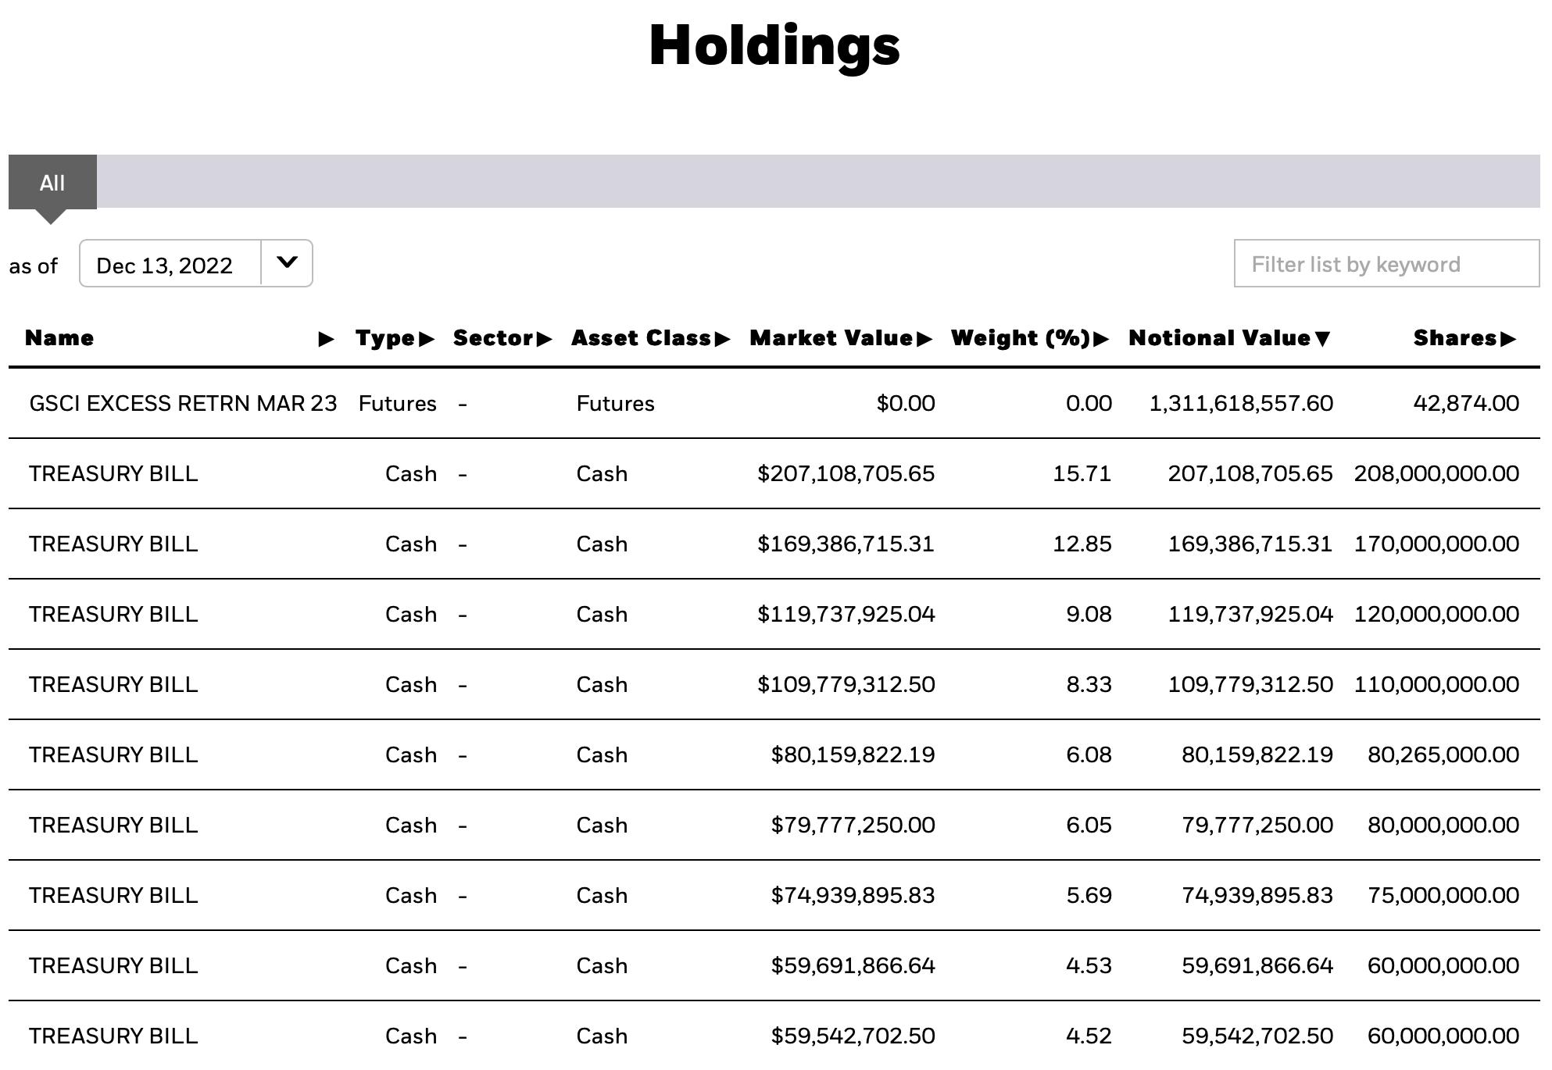Click the $59,542,702.50 market value cell
The width and height of the screenshot is (1552, 1070).
853,1036
